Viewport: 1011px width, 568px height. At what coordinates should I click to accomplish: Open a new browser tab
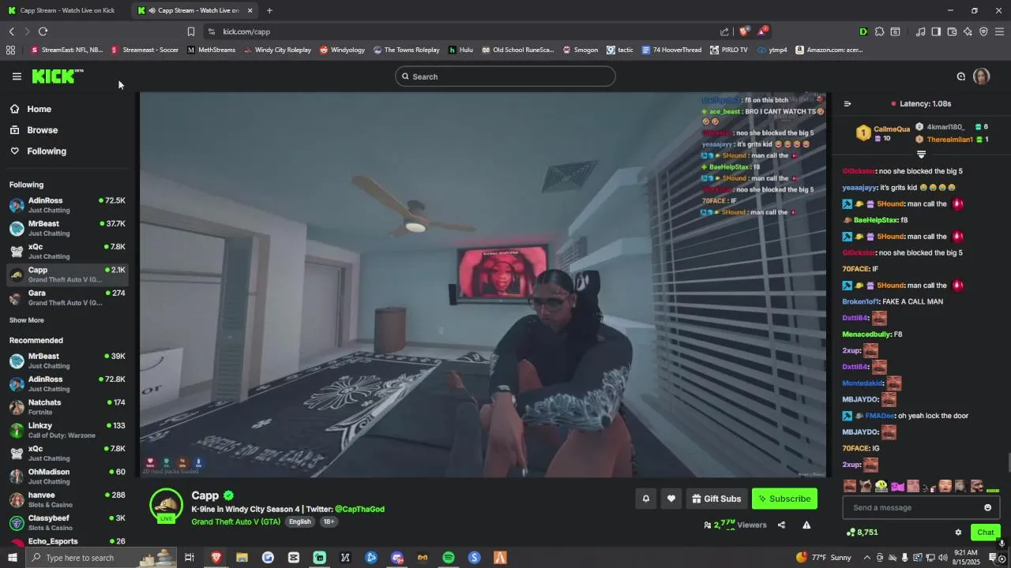click(x=269, y=10)
